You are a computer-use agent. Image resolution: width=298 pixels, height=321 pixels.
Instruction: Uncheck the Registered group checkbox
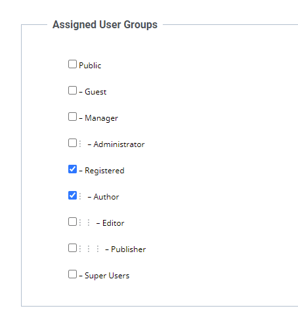coord(72,169)
